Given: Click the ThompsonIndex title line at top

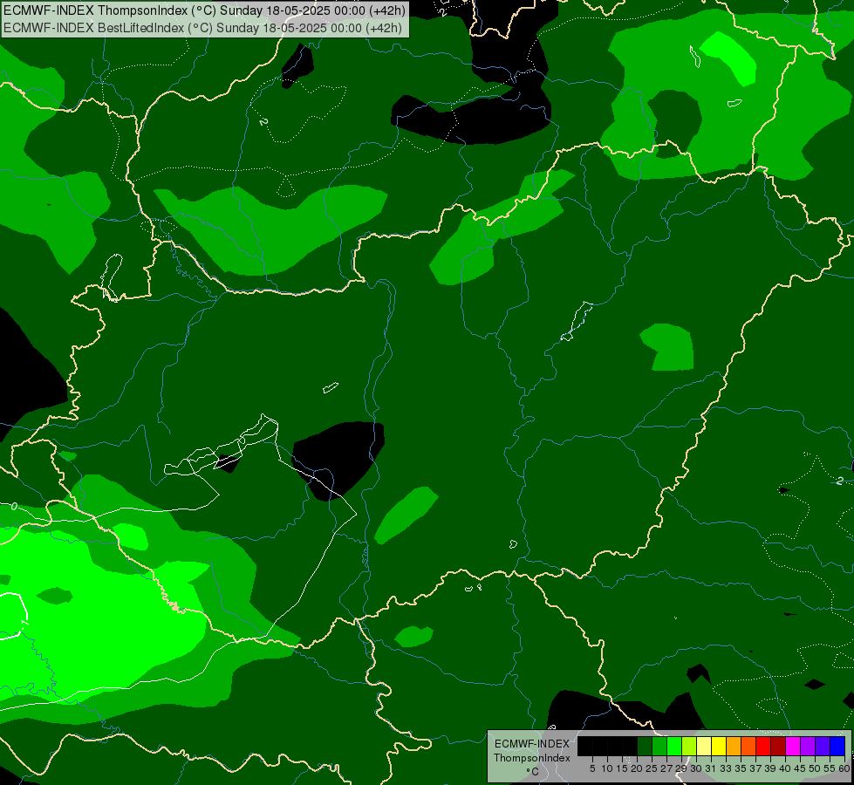Looking at the screenshot, I should 204,10.
